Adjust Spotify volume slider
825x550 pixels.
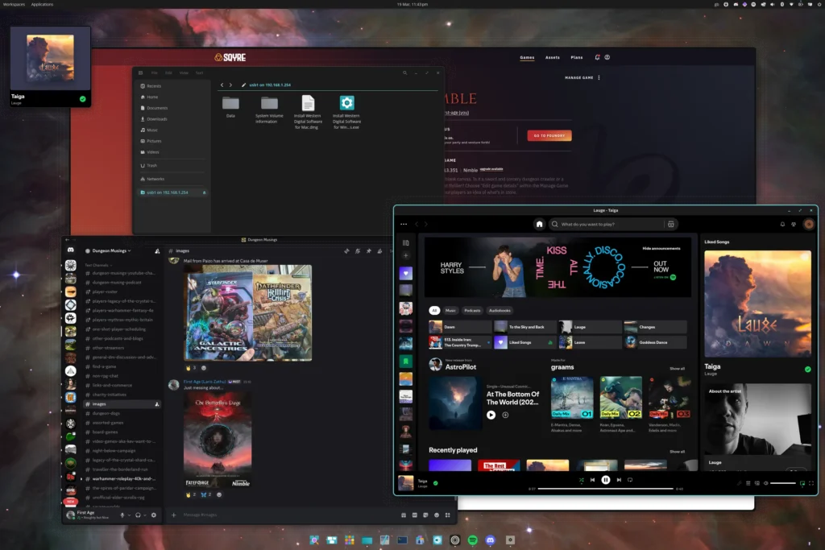click(783, 483)
